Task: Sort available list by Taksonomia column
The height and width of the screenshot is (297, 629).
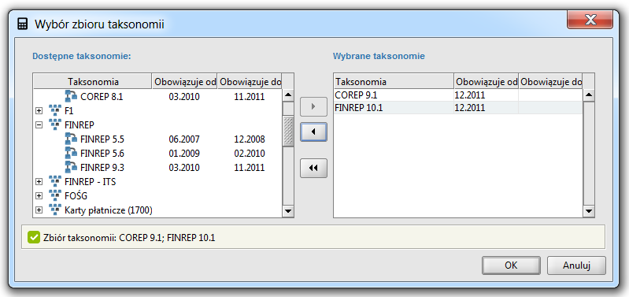Action: click(x=93, y=81)
